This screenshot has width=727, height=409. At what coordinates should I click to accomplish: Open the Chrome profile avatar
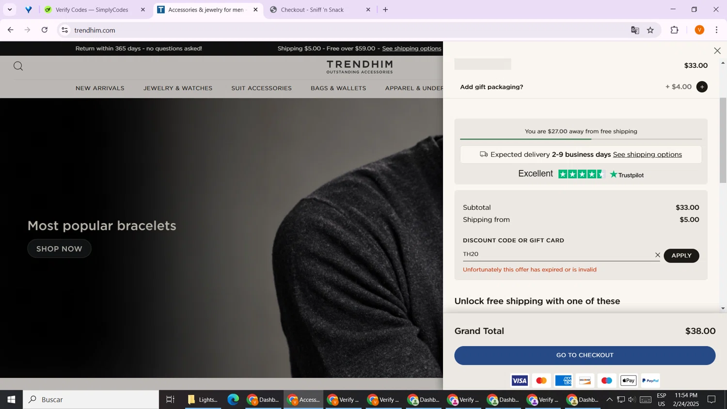click(x=699, y=30)
